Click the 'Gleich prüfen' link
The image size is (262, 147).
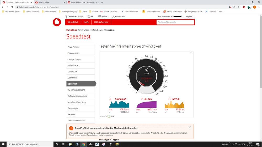[x=74, y=135]
